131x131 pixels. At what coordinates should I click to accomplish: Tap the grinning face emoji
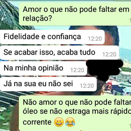[x=59, y=122]
